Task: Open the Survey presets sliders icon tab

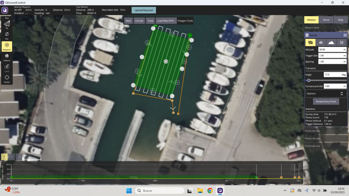Action: [342, 43]
